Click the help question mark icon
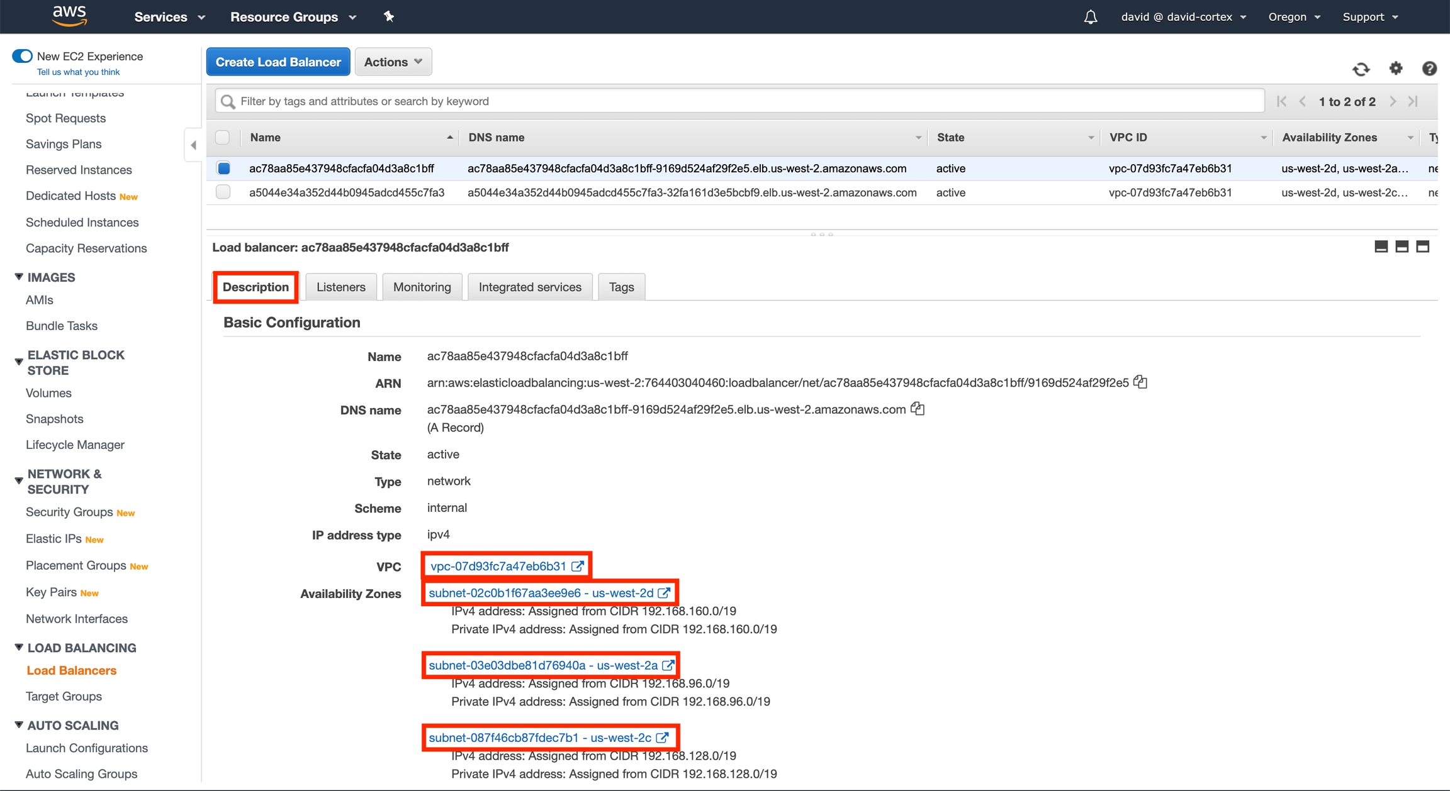This screenshot has width=1450, height=791. [x=1429, y=69]
